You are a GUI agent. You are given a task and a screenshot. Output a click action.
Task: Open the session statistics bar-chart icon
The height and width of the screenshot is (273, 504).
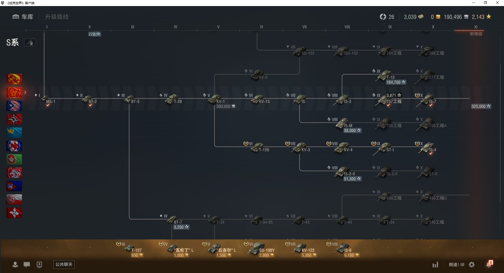(435, 265)
